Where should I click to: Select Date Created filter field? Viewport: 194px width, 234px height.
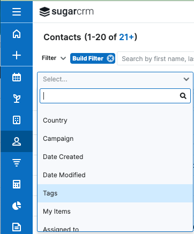(x=115, y=157)
